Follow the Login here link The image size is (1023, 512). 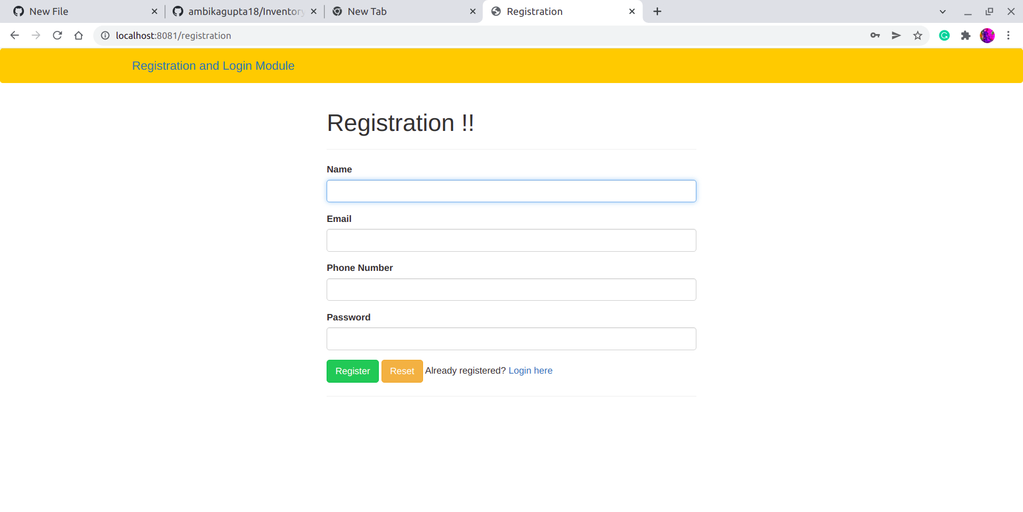coord(530,370)
